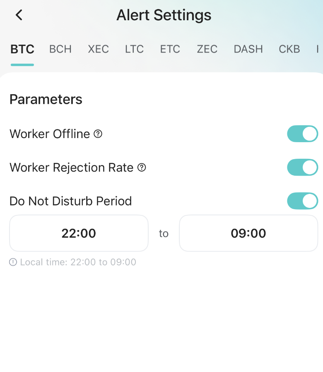323x372 pixels.
Task: Turn off Worker Rejection Rate alerts
Action: 302,167
